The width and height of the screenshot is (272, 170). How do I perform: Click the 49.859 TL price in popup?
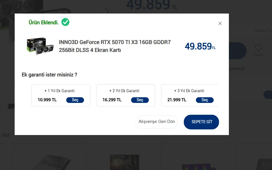(x=200, y=46)
